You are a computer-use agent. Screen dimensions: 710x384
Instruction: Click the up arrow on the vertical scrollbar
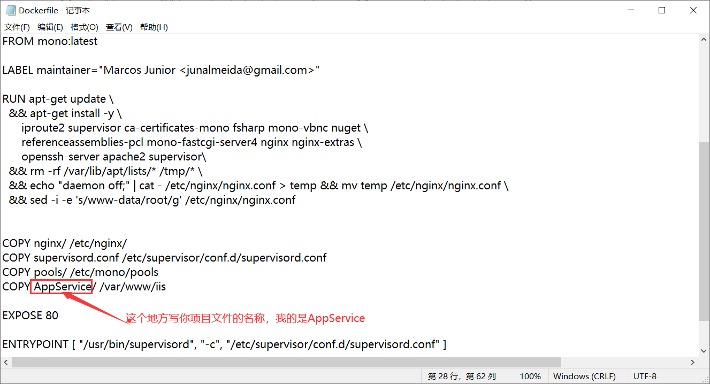coord(704,39)
